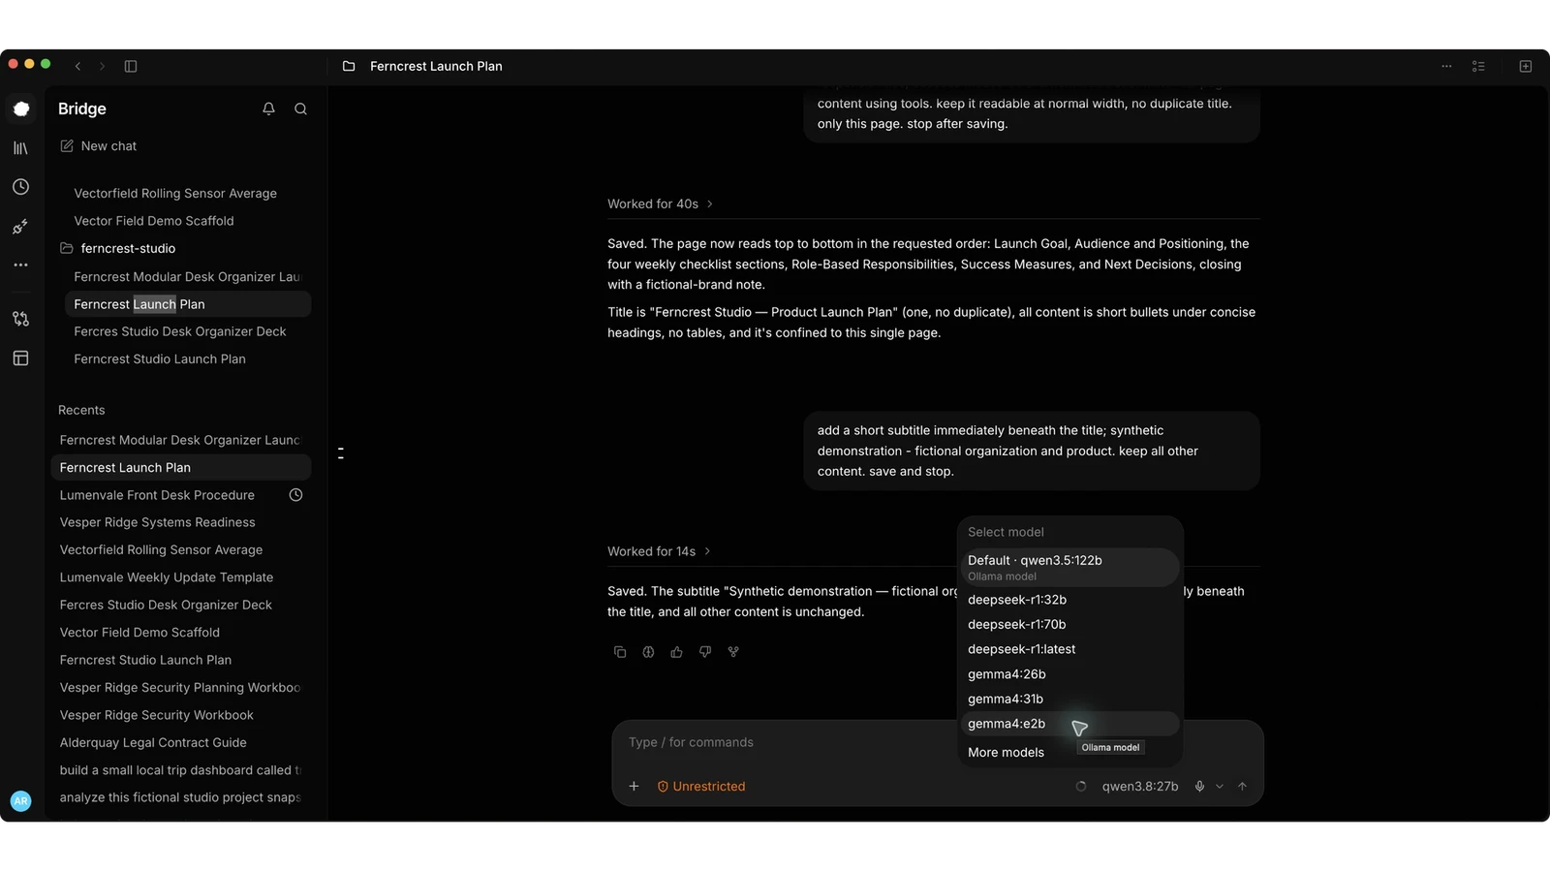Open the qwen3.8:27b model selector
The image size is (1550, 872).
click(1140, 786)
